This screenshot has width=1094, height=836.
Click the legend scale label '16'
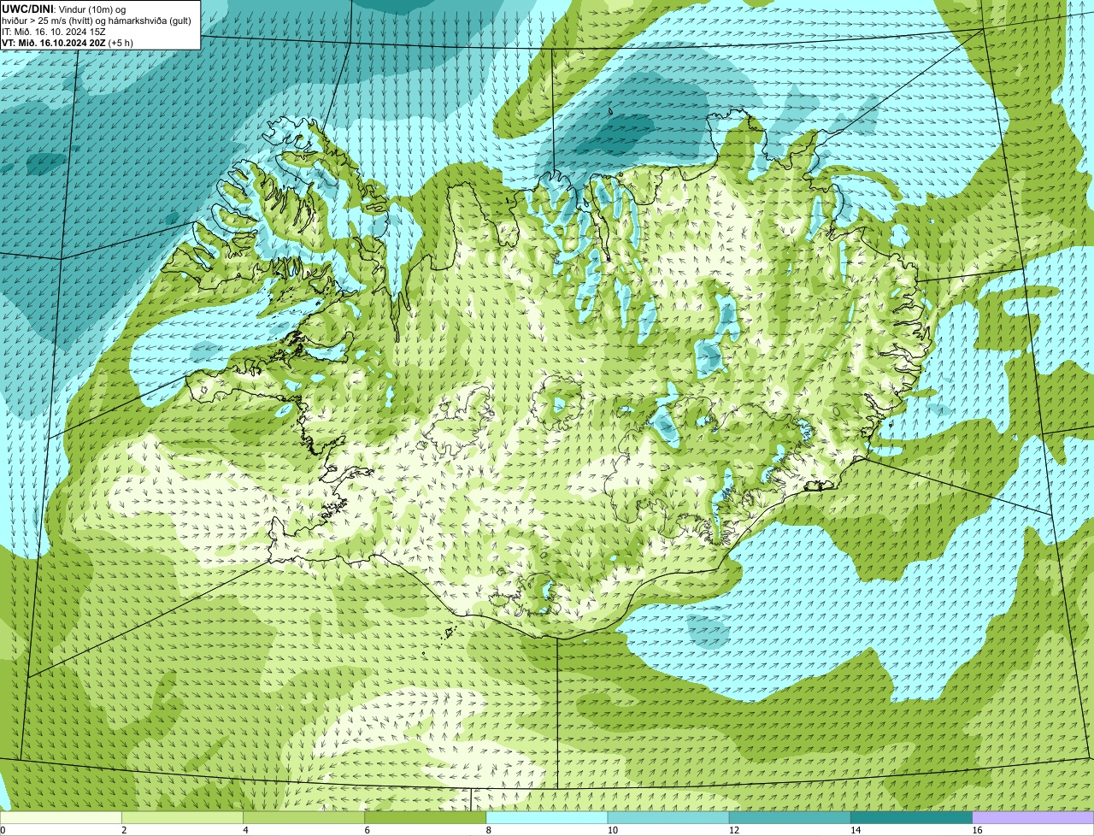(977, 830)
